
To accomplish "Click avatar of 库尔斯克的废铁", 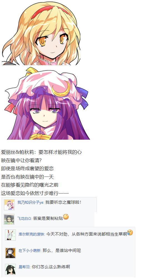I will pos(10,235).
